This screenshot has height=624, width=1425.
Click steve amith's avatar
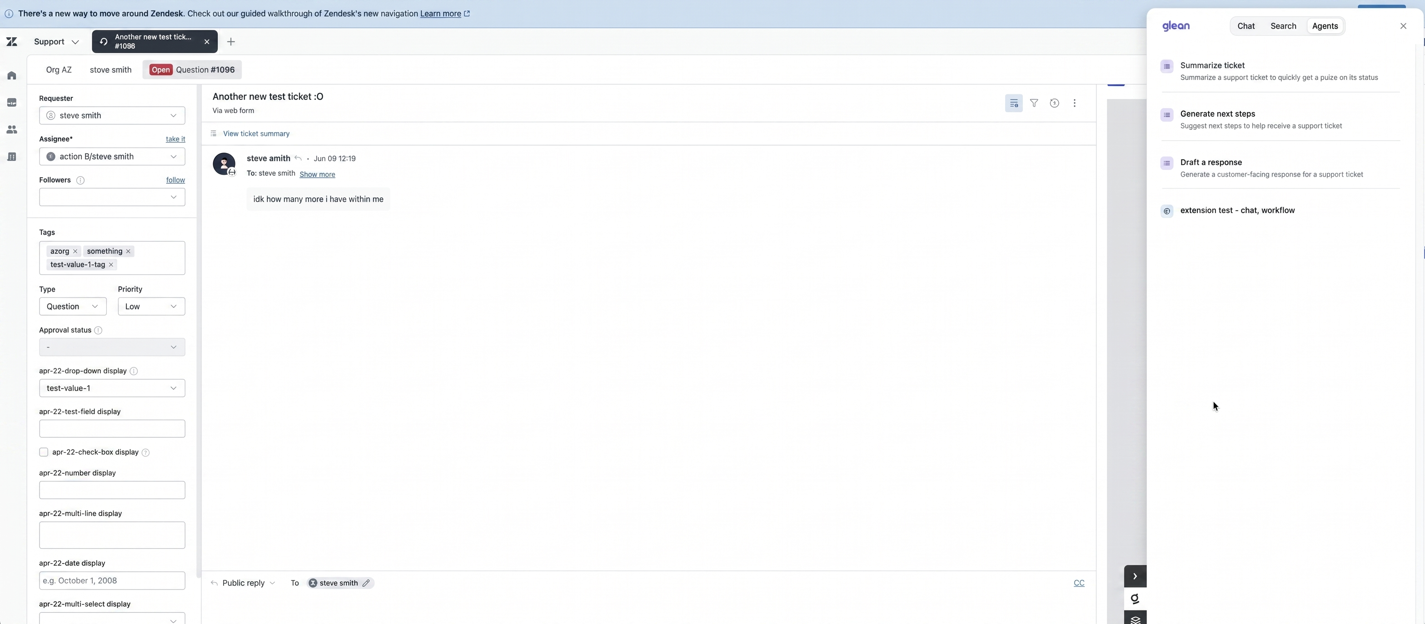pos(224,164)
